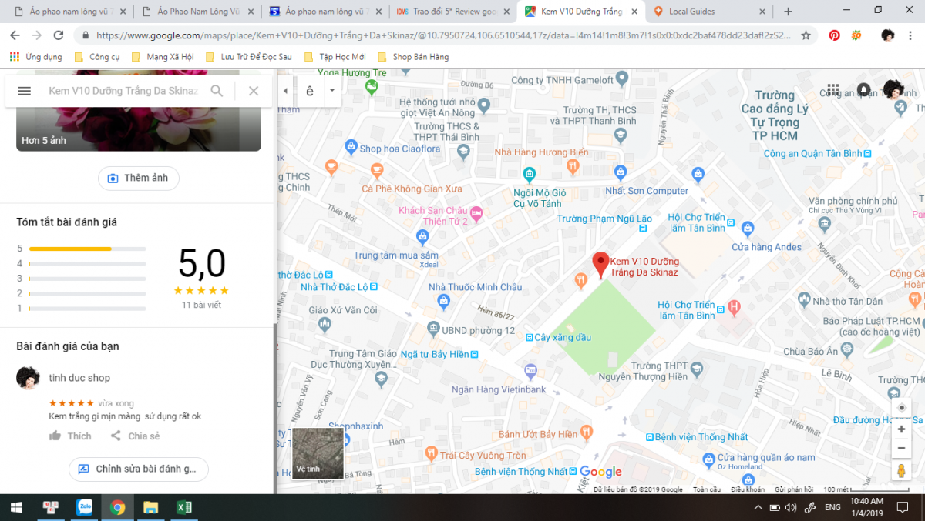The width and height of the screenshot is (925, 521).
Task: Click the Maps search box text field
Action: pos(123,91)
